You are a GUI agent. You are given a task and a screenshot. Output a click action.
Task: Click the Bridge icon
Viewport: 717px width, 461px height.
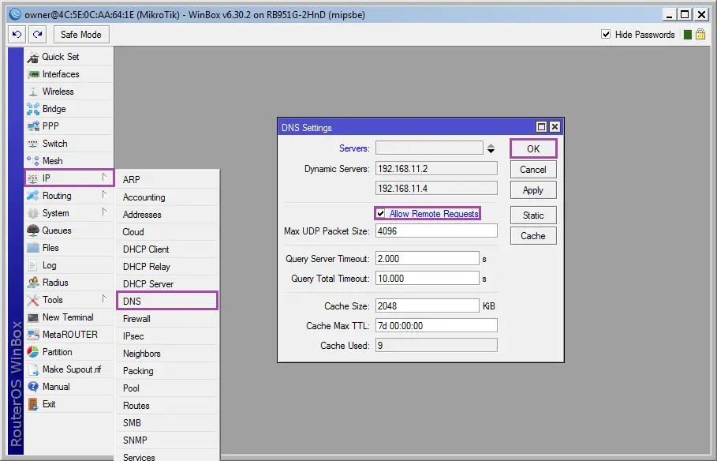33,109
